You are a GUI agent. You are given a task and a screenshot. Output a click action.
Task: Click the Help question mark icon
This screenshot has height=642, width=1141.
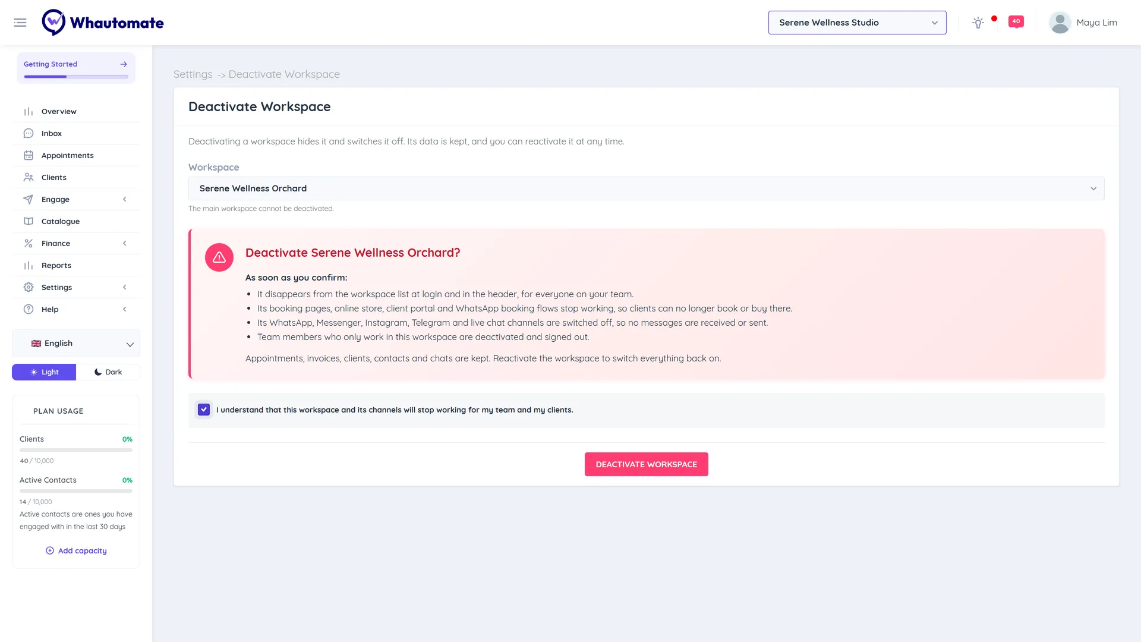point(29,310)
